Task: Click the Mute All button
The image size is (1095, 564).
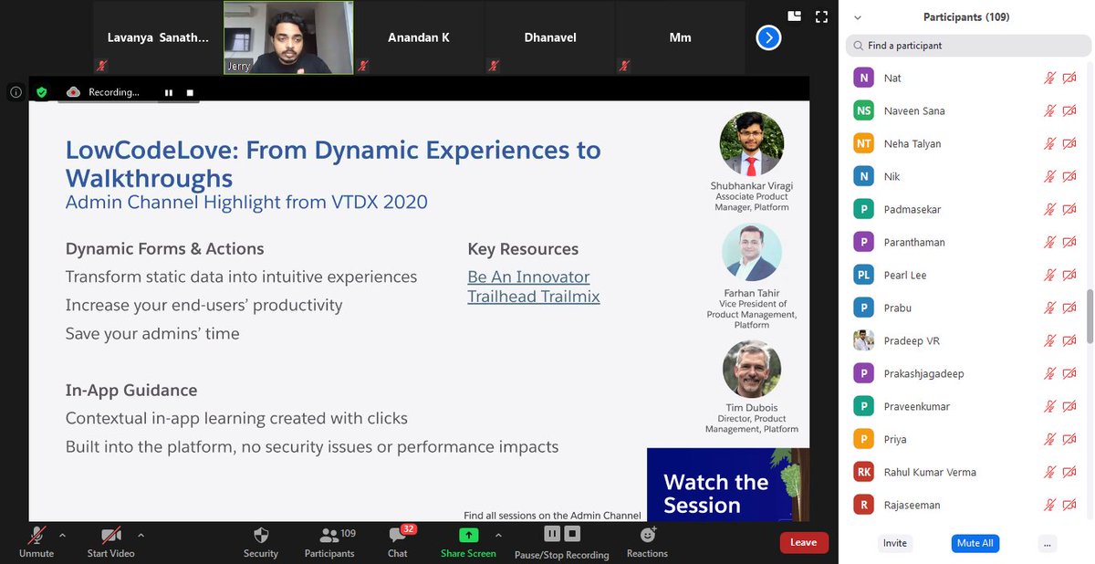Action: pyautogui.click(x=975, y=543)
